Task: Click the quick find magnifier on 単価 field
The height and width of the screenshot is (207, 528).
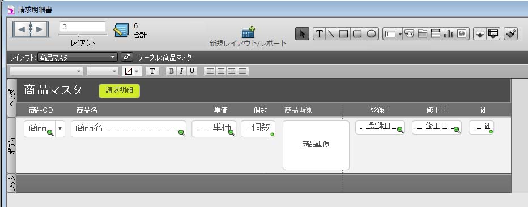Action: pyautogui.click(x=232, y=133)
